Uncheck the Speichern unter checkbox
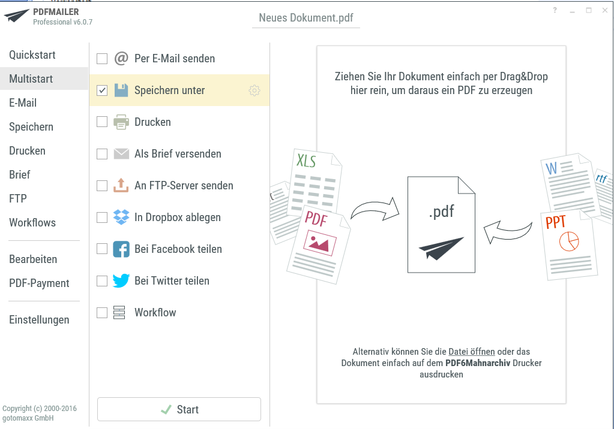The image size is (614, 429). 102,90
